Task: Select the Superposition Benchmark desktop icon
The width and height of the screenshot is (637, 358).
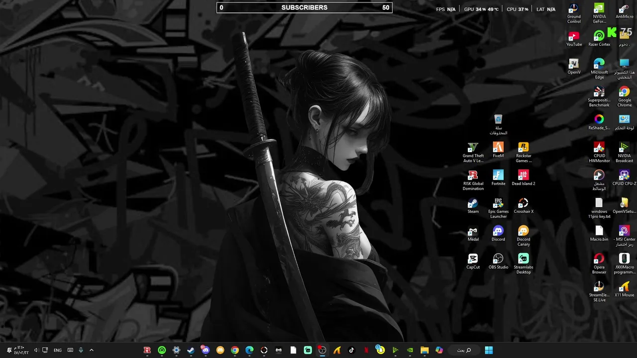Action: pos(599,97)
